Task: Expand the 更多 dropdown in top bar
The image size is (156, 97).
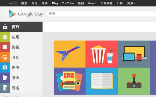Action: 131,3
